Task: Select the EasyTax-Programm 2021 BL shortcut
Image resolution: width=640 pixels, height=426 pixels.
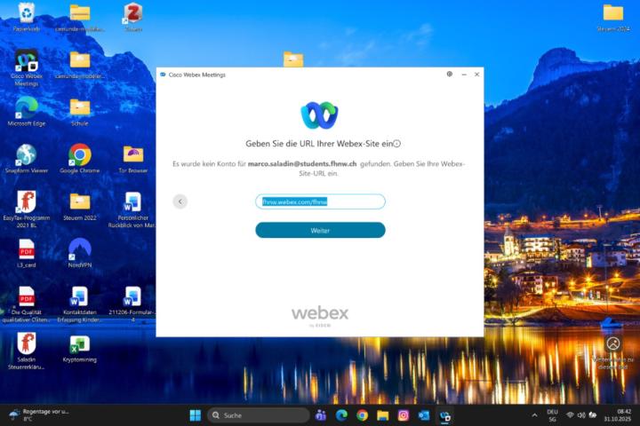Action: tap(27, 209)
